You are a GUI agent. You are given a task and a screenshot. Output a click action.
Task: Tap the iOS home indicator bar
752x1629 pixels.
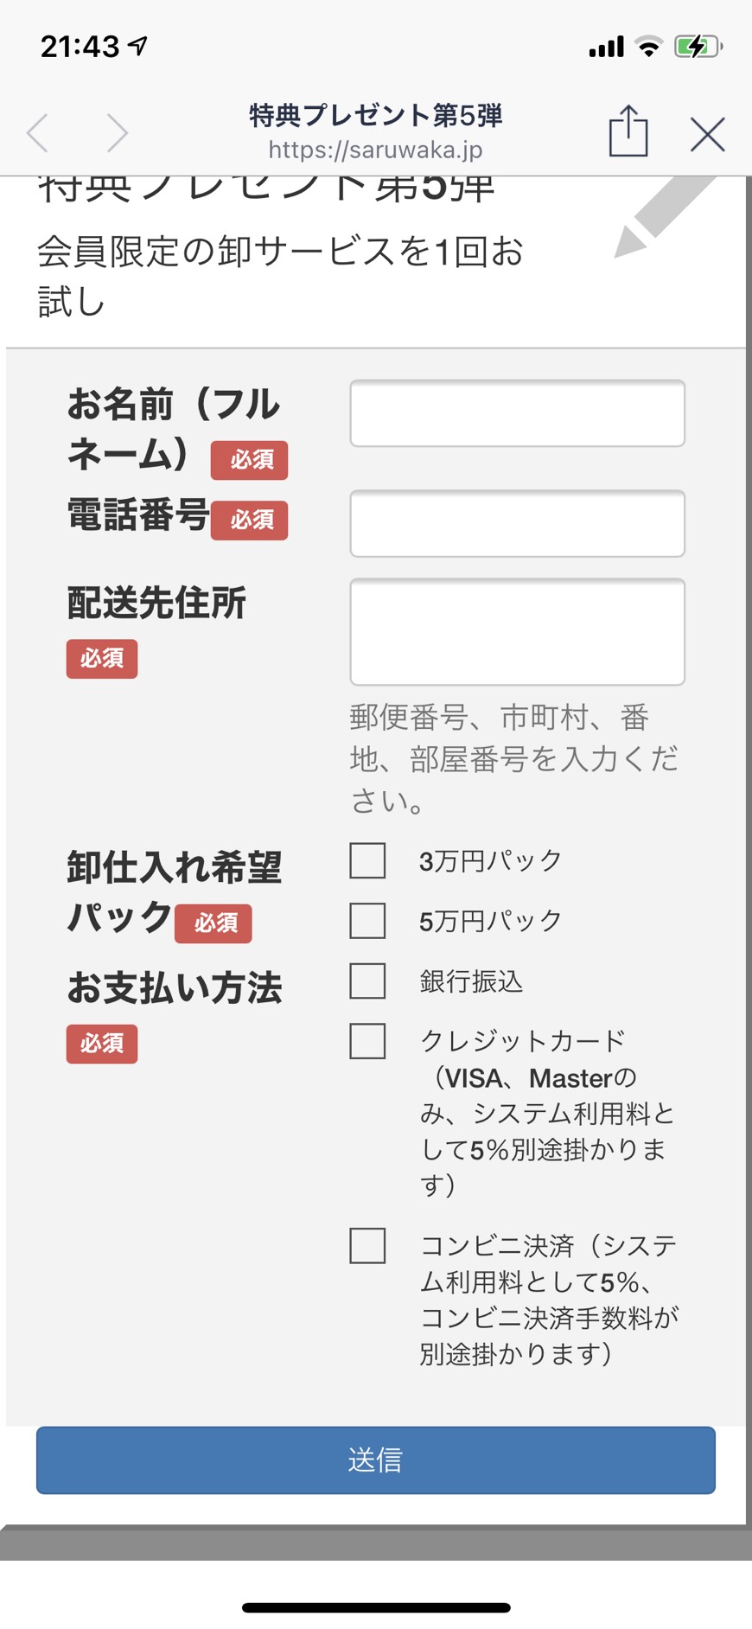(x=376, y=1607)
